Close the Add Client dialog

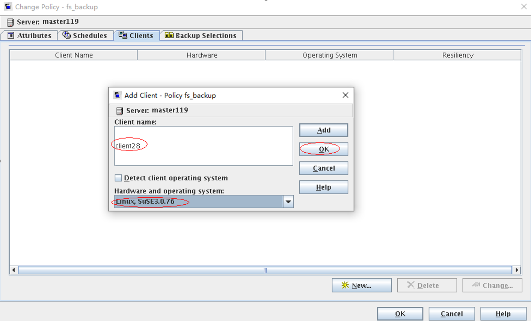[x=345, y=95]
